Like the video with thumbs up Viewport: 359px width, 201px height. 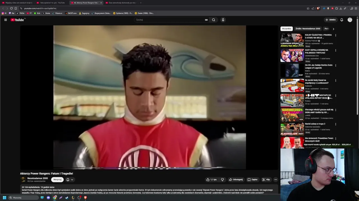click(x=211, y=180)
